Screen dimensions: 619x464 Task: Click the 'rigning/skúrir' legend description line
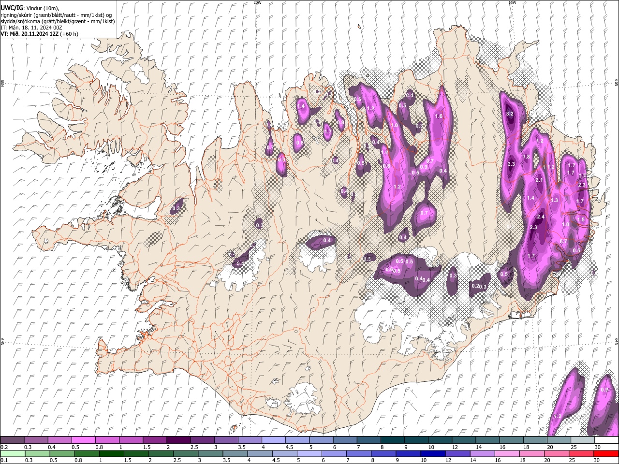tap(57, 15)
